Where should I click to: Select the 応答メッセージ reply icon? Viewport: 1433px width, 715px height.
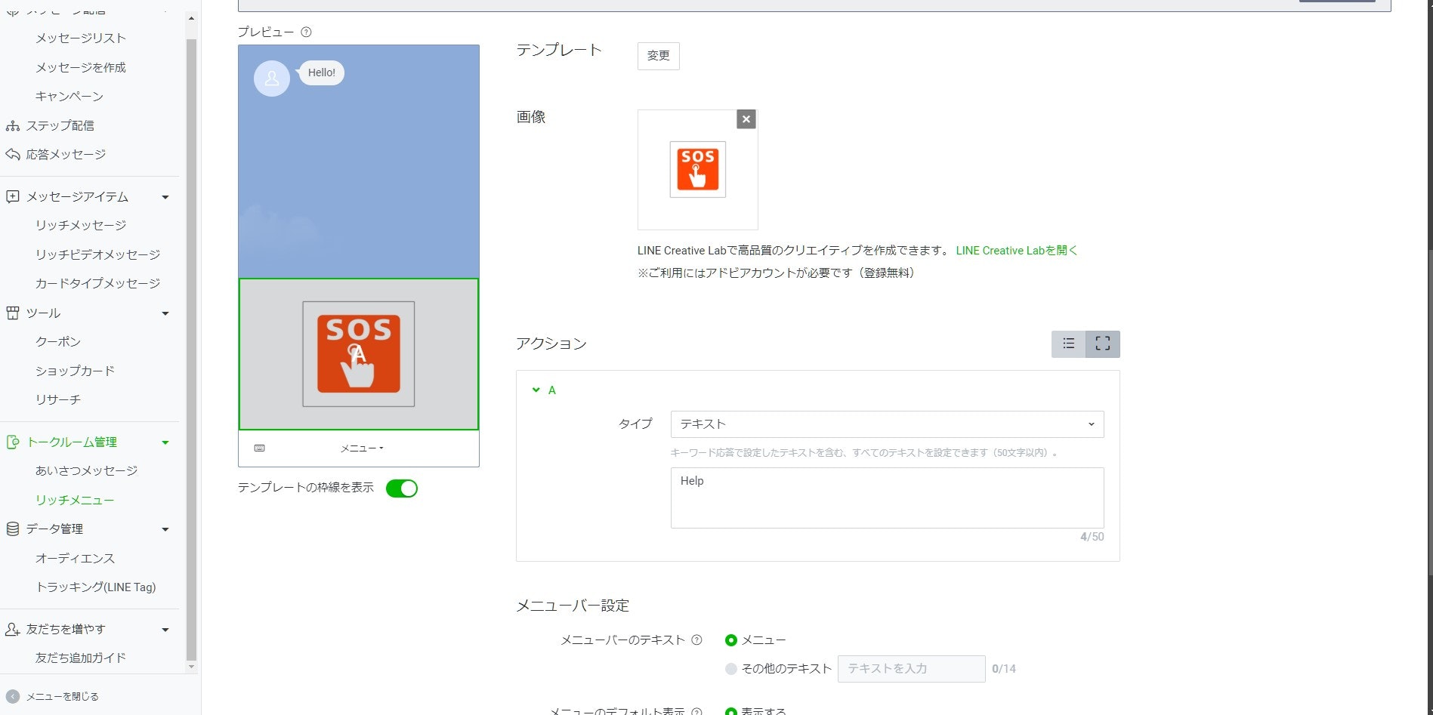(x=13, y=154)
